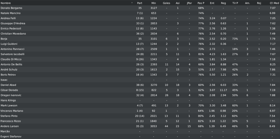Open Mark Lawson's entry
Image resolution: width=280 pixels, height=139 pixels.
(x=140, y=105)
